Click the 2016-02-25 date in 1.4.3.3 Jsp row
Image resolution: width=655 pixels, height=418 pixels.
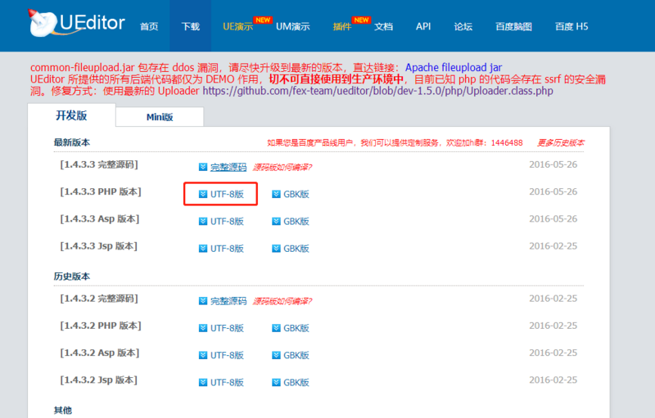553,246
